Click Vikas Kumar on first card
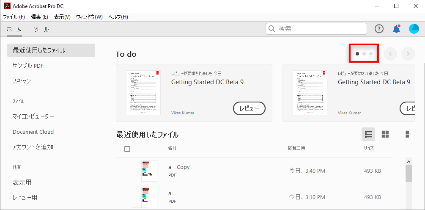The height and width of the screenshot is (210, 425). (183, 113)
